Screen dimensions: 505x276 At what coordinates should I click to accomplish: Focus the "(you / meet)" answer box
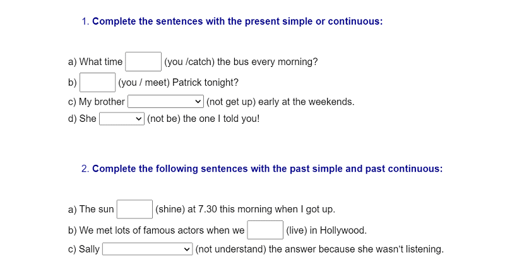98,83
